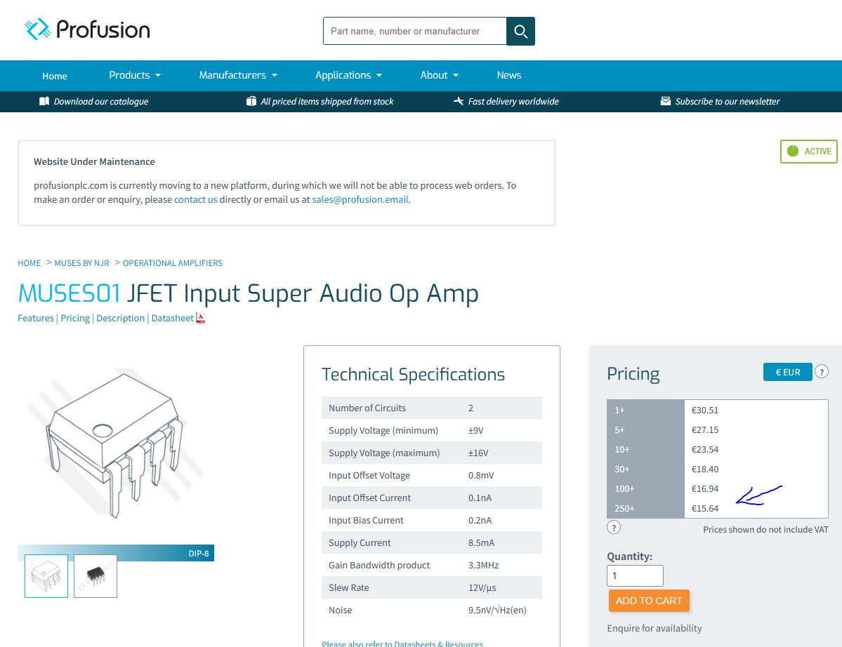The width and height of the screenshot is (842, 647).
Task: Click the Input Offset Voltage 0.8mV value
Action: tap(481, 475)
